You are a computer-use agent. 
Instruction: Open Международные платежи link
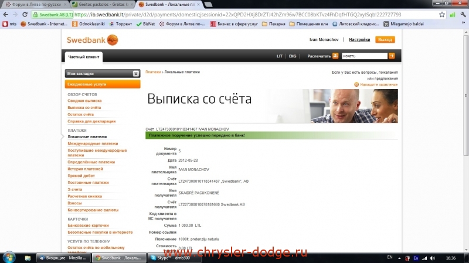pyautogui.click(x=93, y=144)
